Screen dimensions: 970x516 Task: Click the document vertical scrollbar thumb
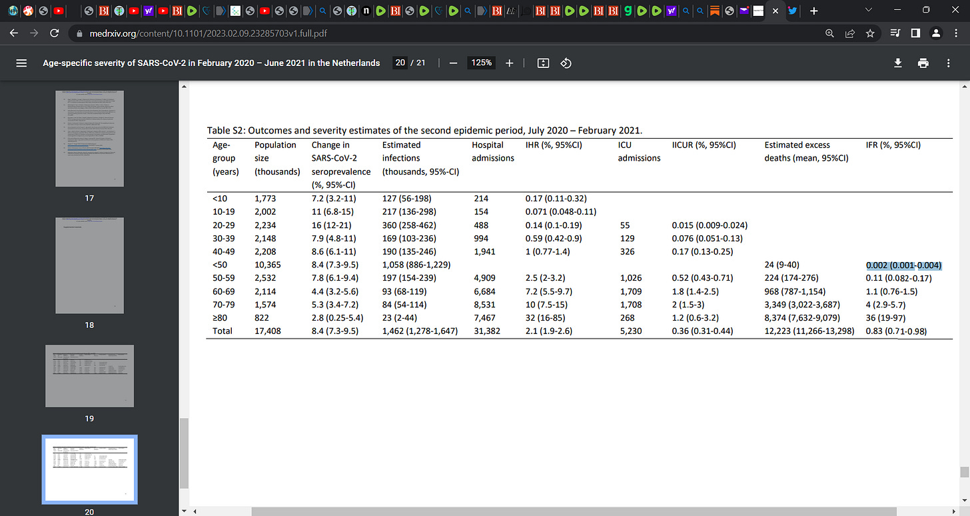coord(964,472)
